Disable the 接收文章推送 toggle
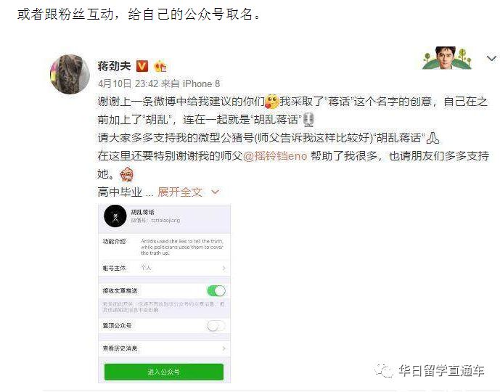 point(216,290)
